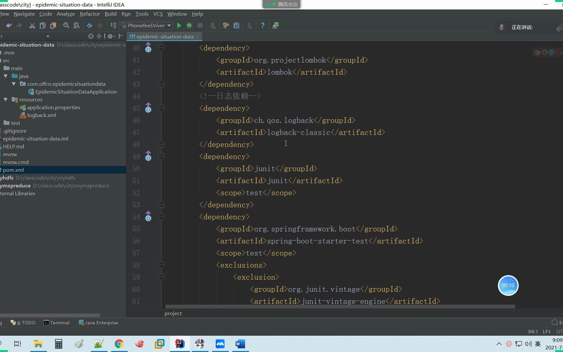Click the Build project icon with binary digits
This screenshot has height=352, width=563.
coord(113,25)
